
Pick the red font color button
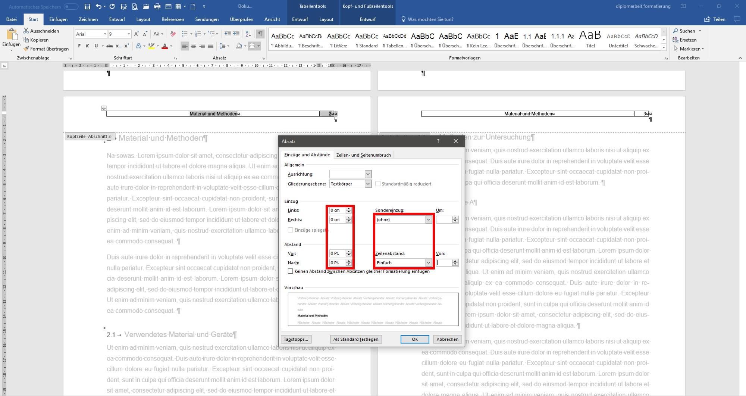tap(164, 46)
